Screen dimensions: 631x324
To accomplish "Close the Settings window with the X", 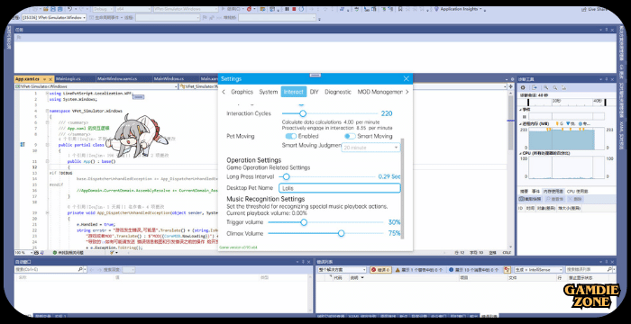I will [406, 79].
